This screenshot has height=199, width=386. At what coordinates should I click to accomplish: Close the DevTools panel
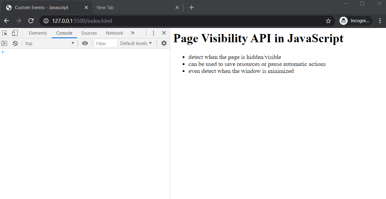(164, 33)
